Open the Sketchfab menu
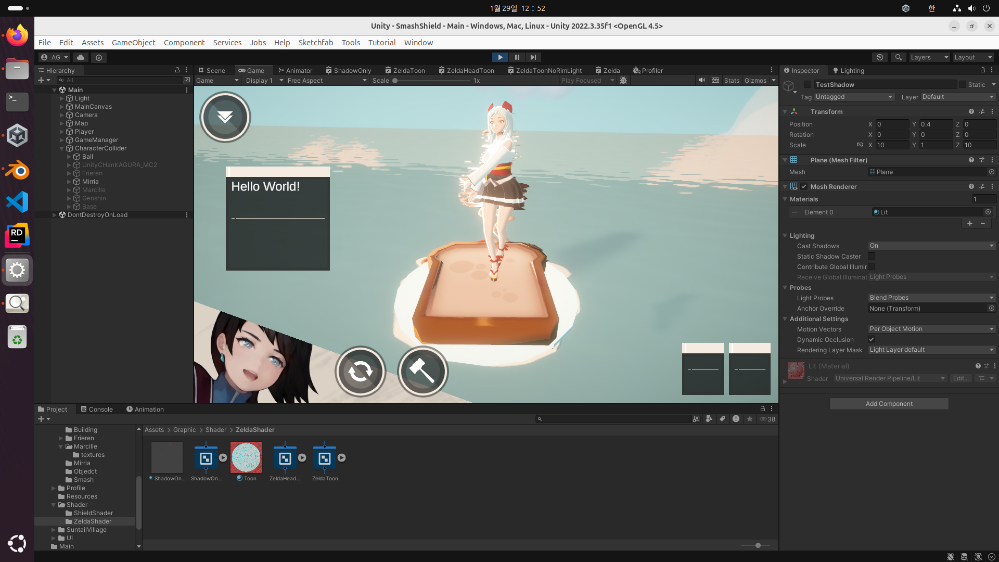Screen dimensions: 999x562 point(315,43)
